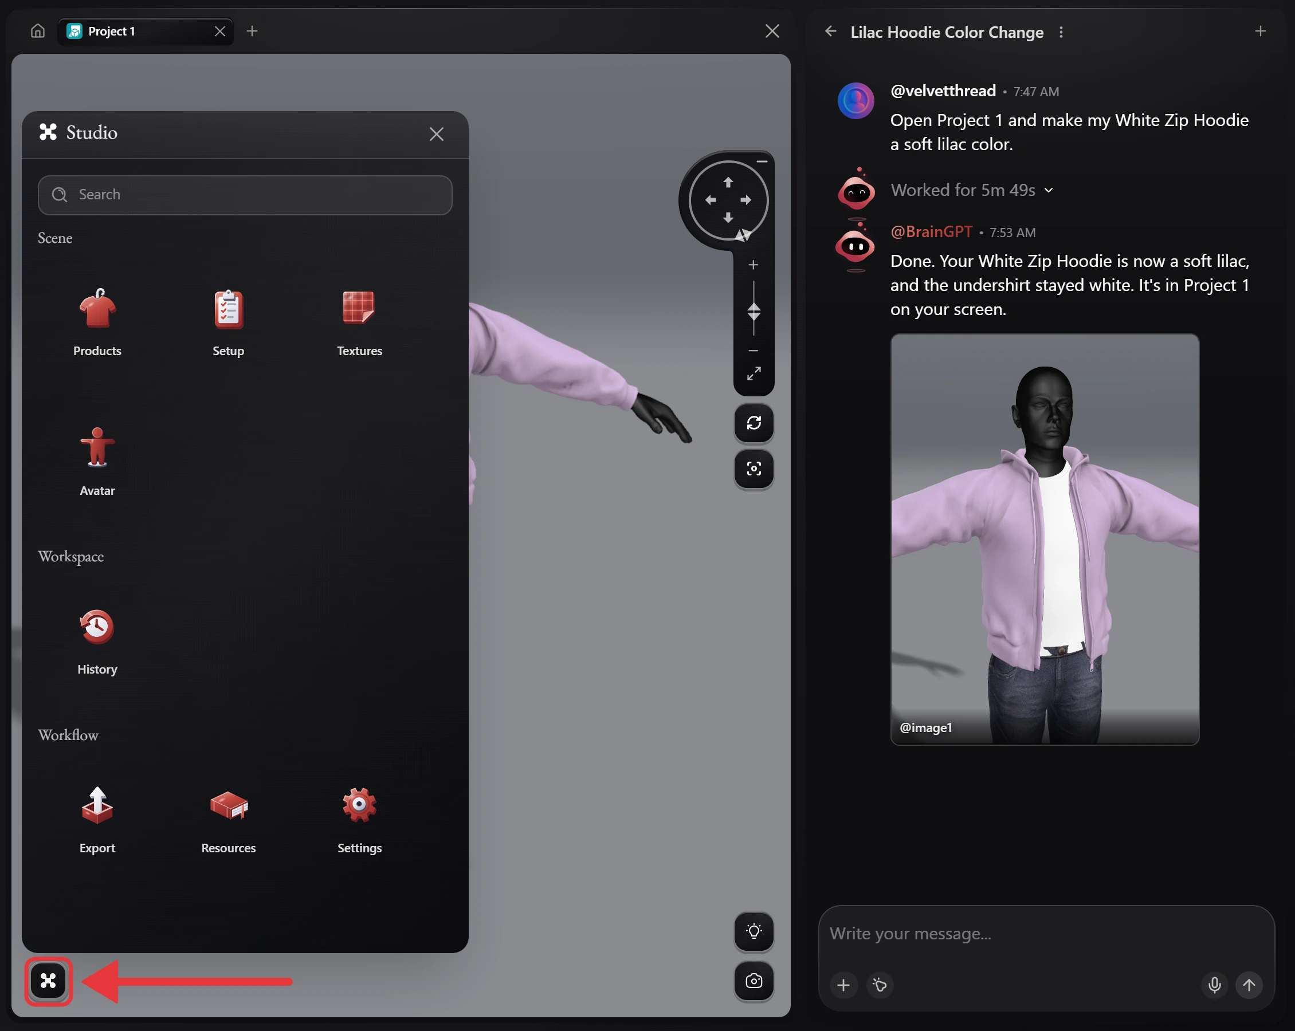Image resolution: width=1295 pixels, height=1031 pixels.
Task: Close the Project 1 tab
Action: point(220,32)
